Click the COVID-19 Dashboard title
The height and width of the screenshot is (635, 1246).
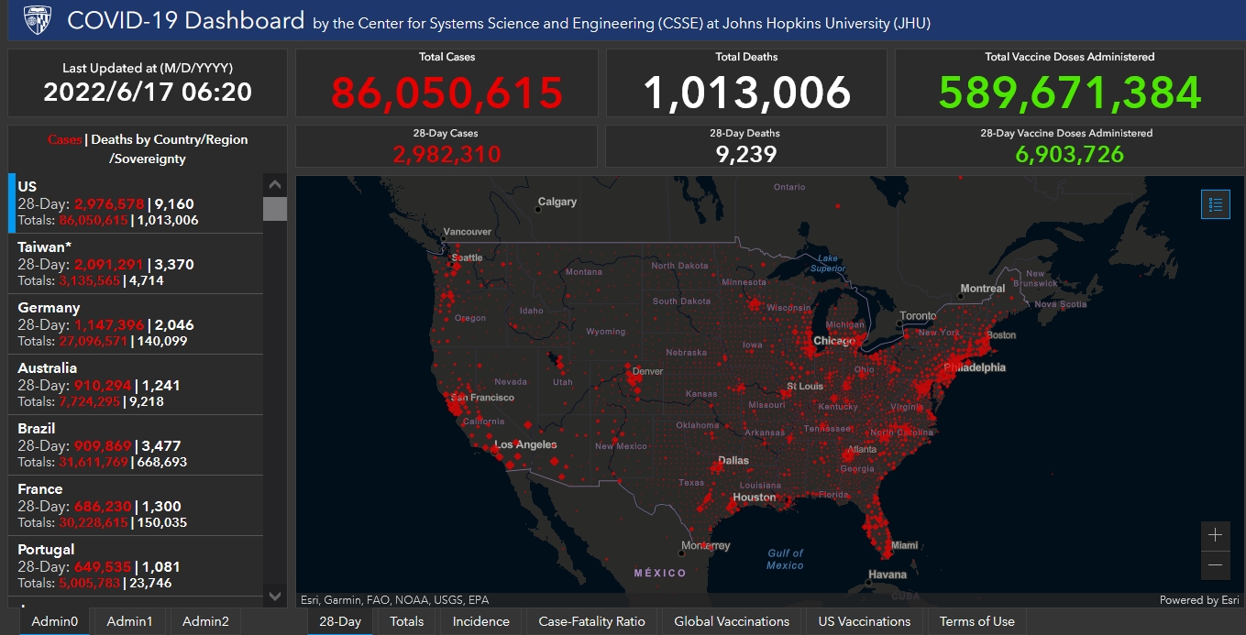point(186,20)
